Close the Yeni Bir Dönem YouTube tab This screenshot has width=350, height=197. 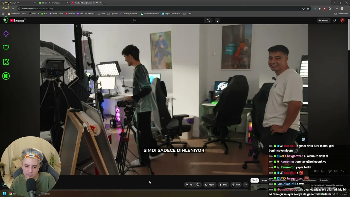coord(100,3)
